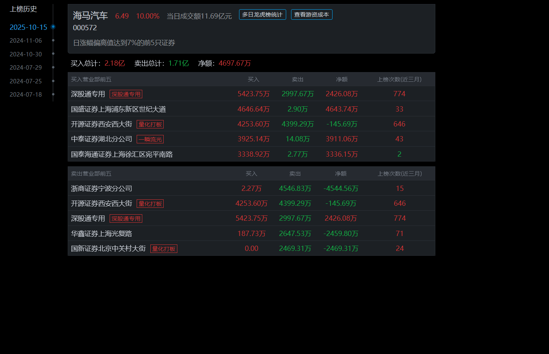Click stock code 000572
The width and height of the screenshot is (549, 354).
click(85, 28)
